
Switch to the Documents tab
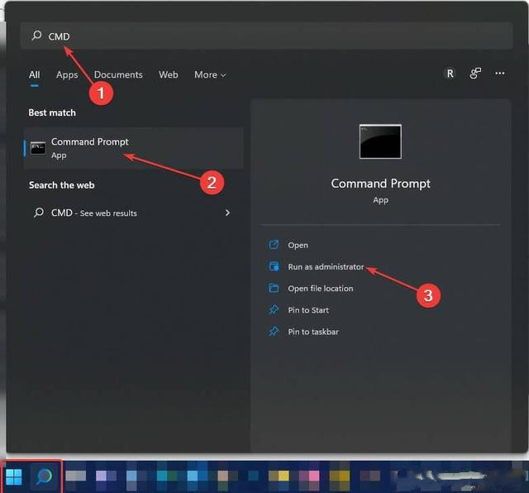pos(118,74)
